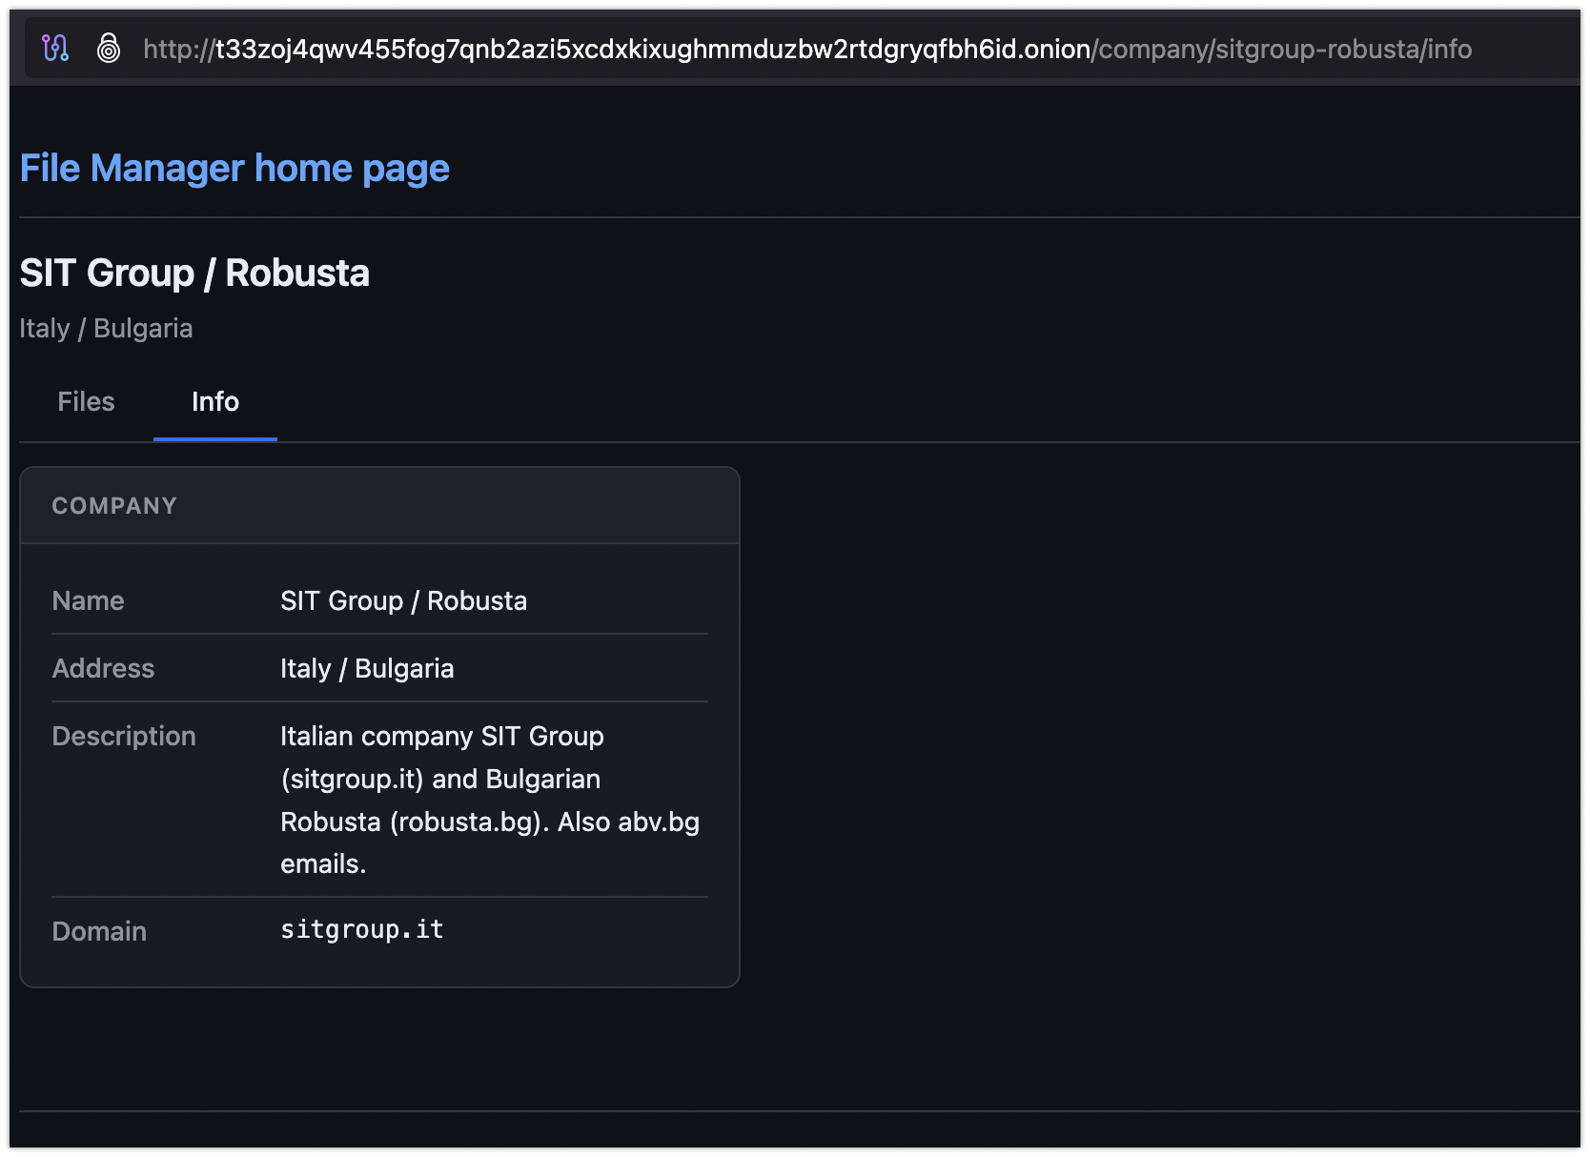Select the Info tab
The height and width of the screenshot is (1157, 1590).
point(215,401)
